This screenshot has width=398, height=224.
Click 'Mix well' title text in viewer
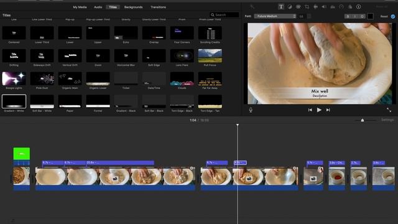coord(320,91)
